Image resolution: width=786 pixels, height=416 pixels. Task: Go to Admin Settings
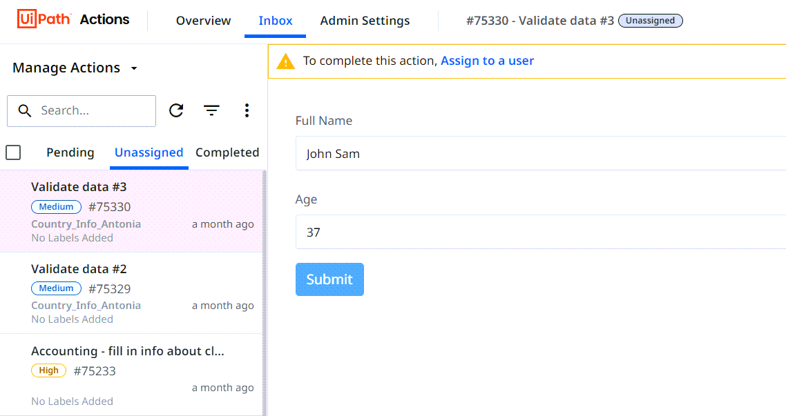pyautogui.click(x=365, y=21)
